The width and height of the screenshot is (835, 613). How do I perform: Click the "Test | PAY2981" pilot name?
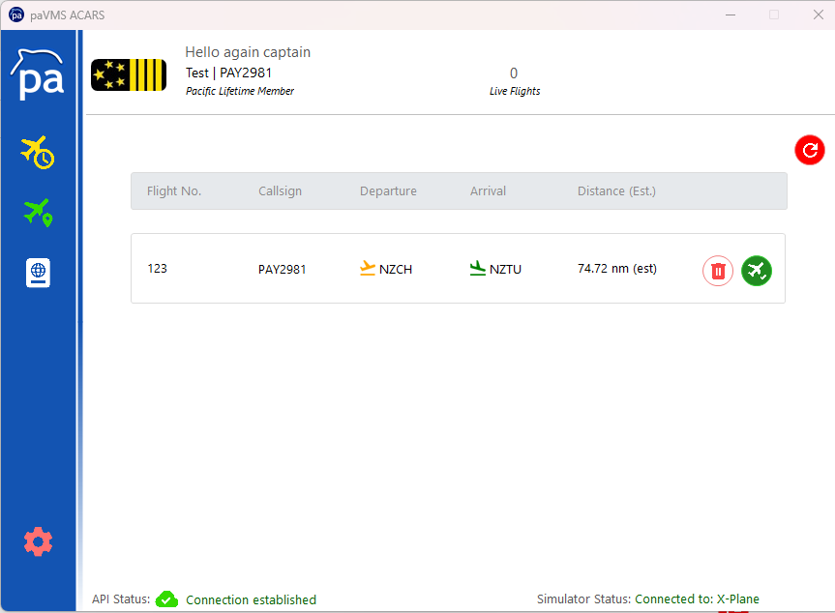pos(229,73)
